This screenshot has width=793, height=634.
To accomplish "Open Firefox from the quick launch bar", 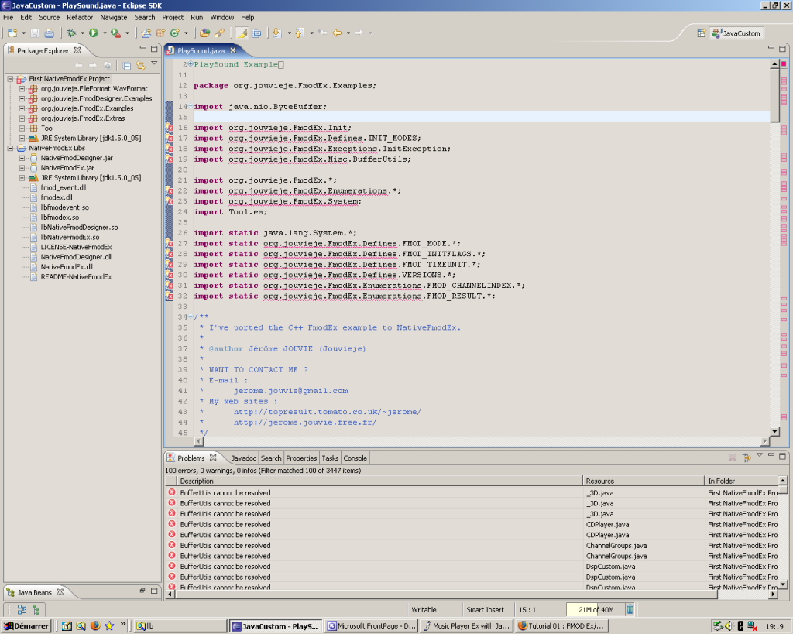I will point(95,626).
